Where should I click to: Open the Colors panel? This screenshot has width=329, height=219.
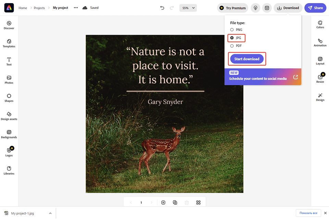[320, 24]
